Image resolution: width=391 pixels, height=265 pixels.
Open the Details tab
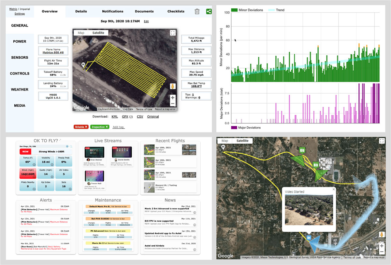tap(81, 11)
